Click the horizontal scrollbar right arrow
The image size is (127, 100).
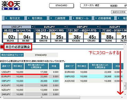pos(122,97)
